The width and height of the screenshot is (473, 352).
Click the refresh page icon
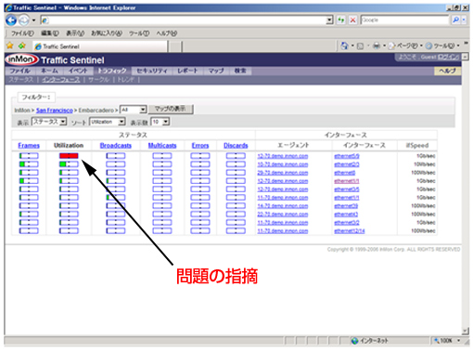[x=341, y=20]
